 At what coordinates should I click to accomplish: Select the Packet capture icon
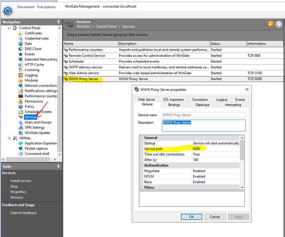tap(21, 149)
